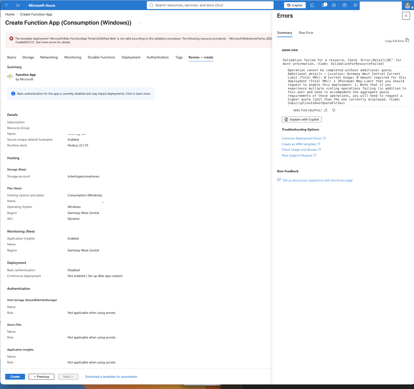Go to the Basics tab
414x389 pixels.
point(12,57)
